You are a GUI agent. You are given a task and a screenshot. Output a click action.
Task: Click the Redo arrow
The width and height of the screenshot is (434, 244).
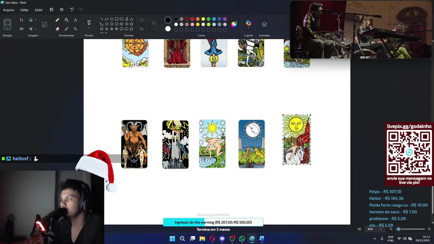click(81, 10)
